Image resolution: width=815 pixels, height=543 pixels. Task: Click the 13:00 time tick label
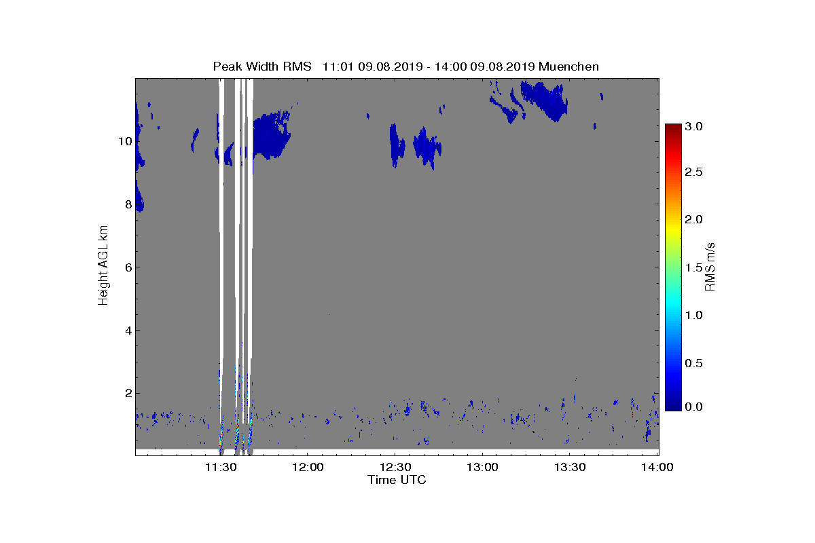482,468
